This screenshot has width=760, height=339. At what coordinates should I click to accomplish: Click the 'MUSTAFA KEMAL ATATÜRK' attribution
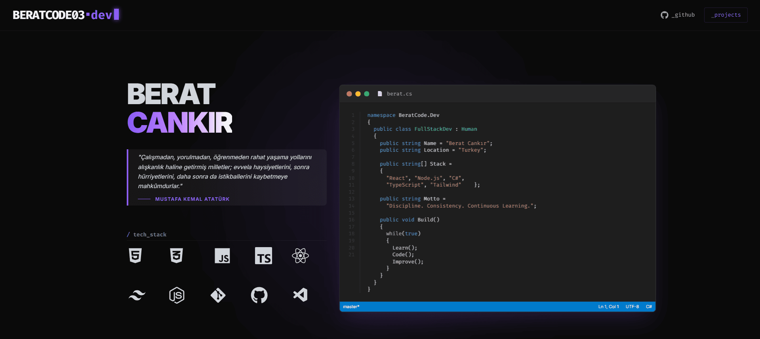192,199
